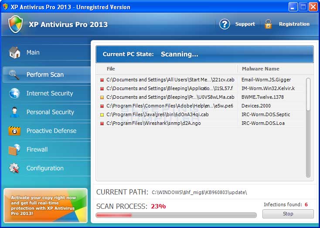
Task: Click red marker beside 221cv.cab row
Action: point(102,80)
